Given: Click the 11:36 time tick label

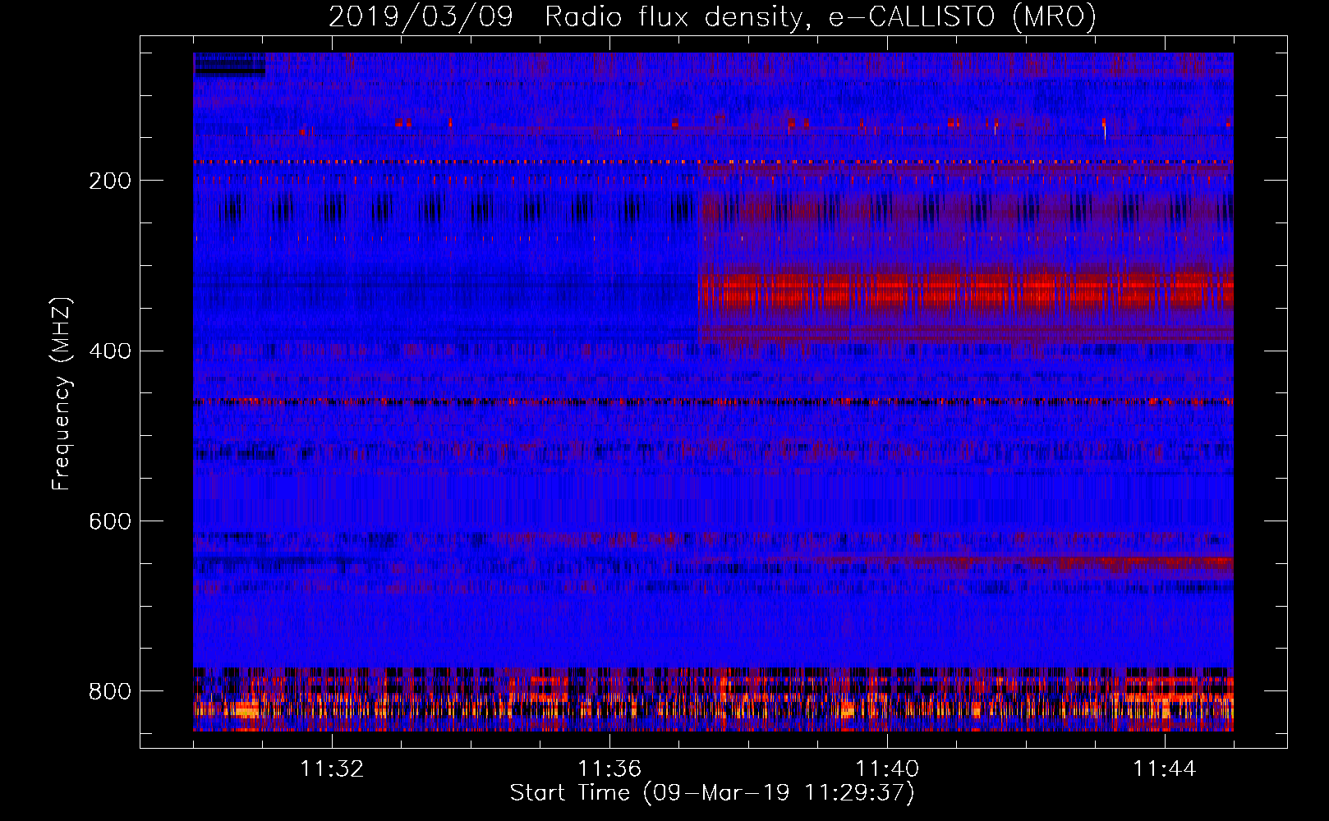Looking at the screenshot, I should coord(609,769).
